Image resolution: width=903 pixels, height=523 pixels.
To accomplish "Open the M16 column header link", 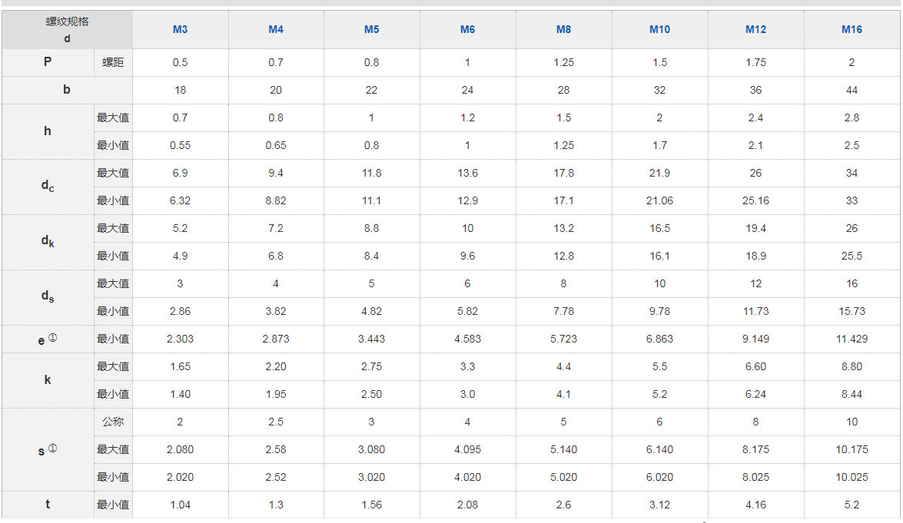I will (x=852, y=29).
